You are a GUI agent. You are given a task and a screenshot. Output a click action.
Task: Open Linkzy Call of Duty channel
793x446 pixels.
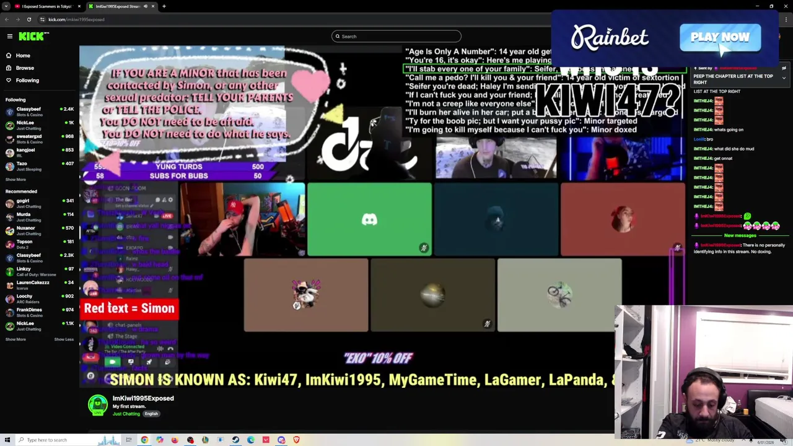[39, 271]
